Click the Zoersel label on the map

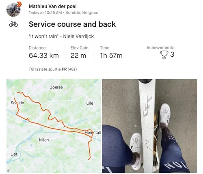click(x=57, y=87)
